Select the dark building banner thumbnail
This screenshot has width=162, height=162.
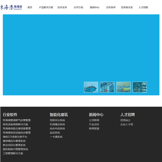pos(139,87)
